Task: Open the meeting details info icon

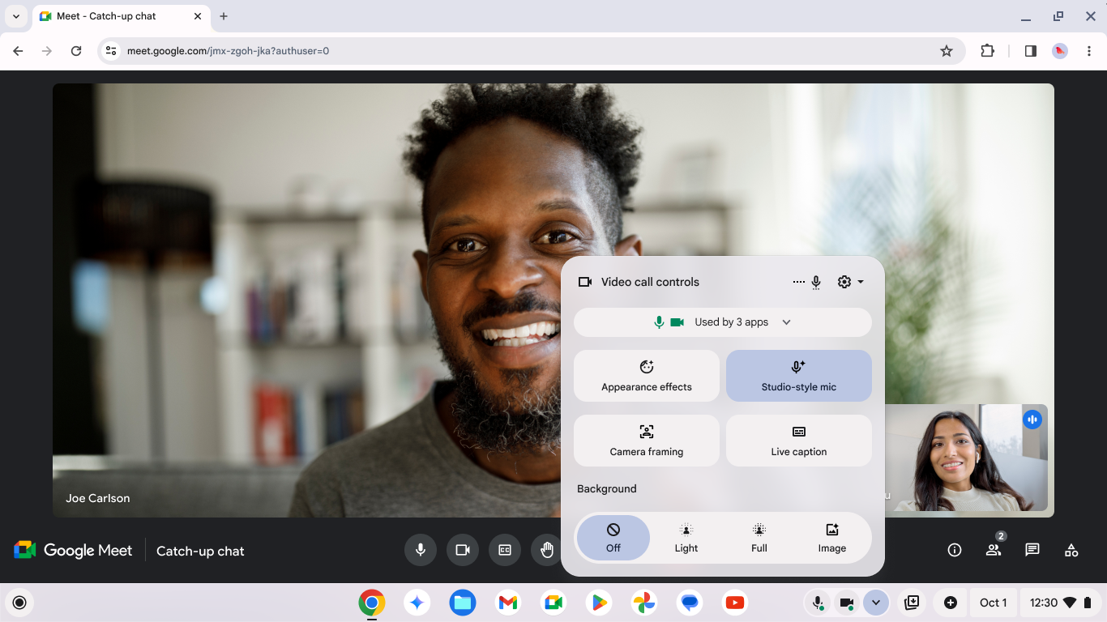Action: (x=954, y=550)
